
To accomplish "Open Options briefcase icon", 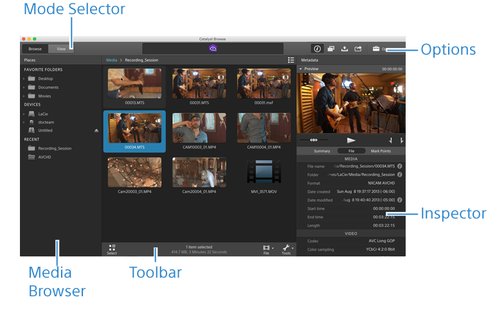I will (x=376, y=48).
